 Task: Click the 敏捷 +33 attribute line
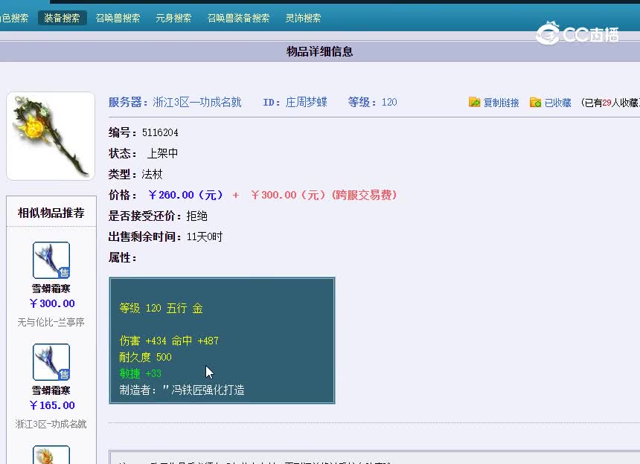pos(141,373)
